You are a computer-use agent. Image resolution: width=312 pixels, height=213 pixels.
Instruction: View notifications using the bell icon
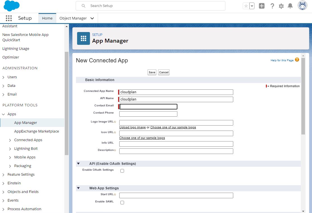pos(290,6)
